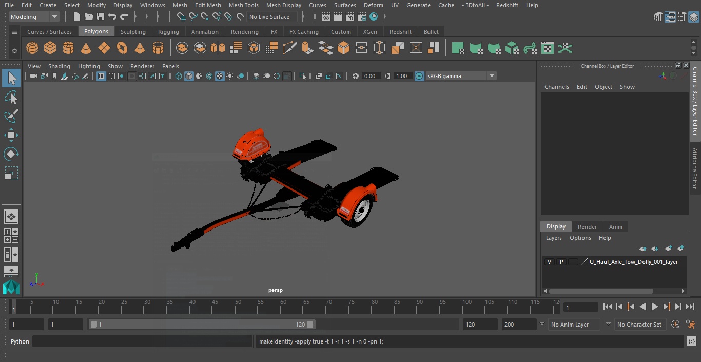
Task: Open the Modeling menu set dropdown
Action: pyautogui.click(x=34, y=17)
